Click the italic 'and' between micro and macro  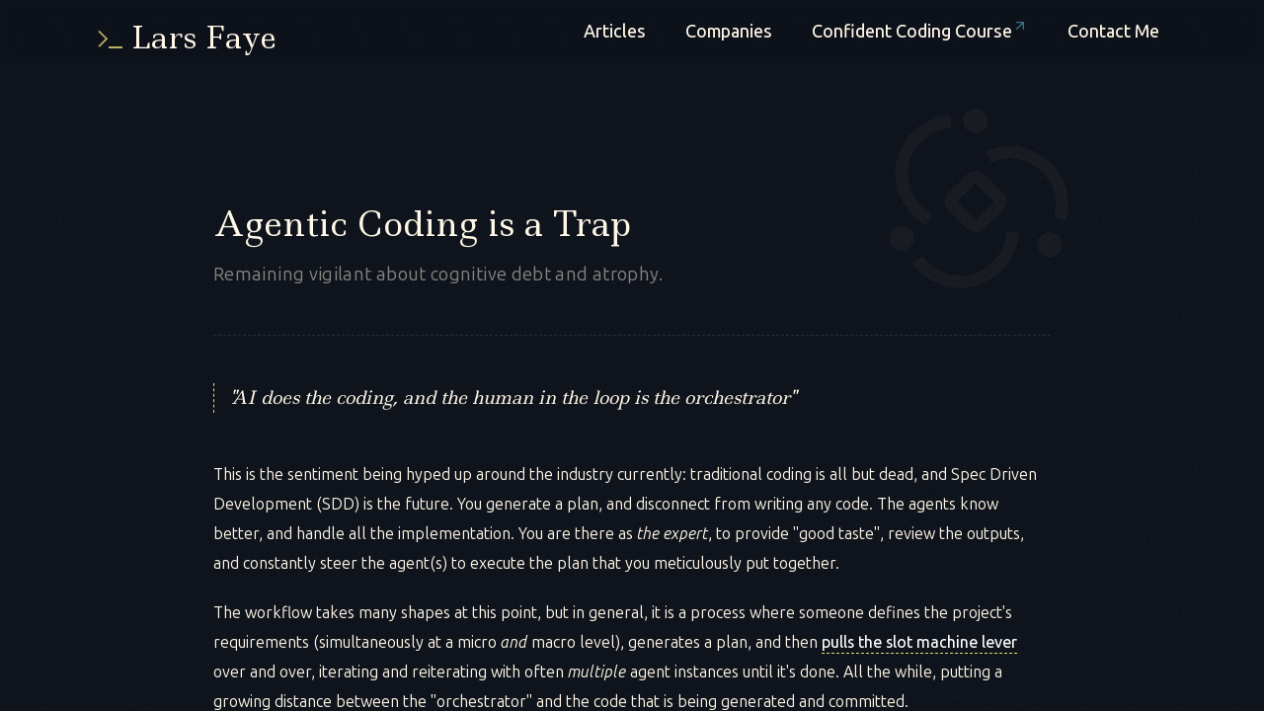coord(513,642)
